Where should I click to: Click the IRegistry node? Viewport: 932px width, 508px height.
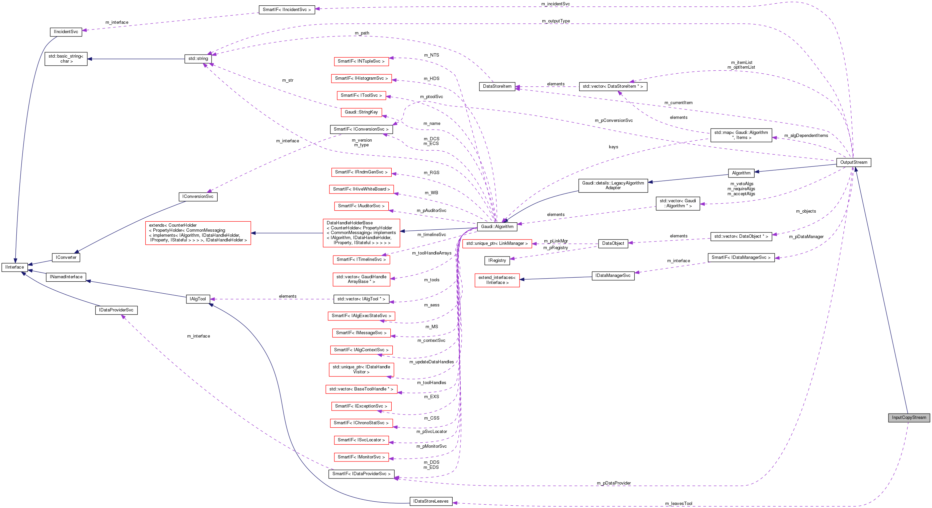click(497, 260)
